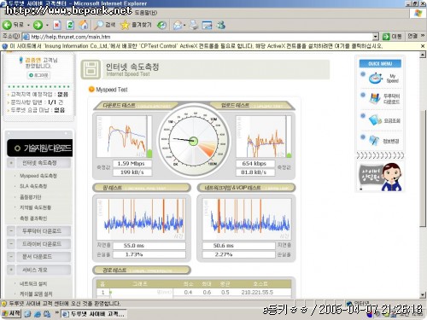Click the Mail envelope toolbar icon

point(178,25)
